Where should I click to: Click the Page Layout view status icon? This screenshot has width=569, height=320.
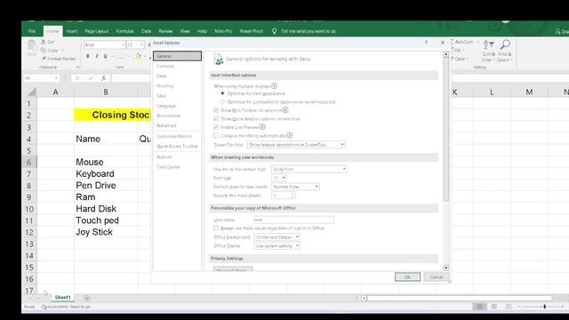[494, 307]
